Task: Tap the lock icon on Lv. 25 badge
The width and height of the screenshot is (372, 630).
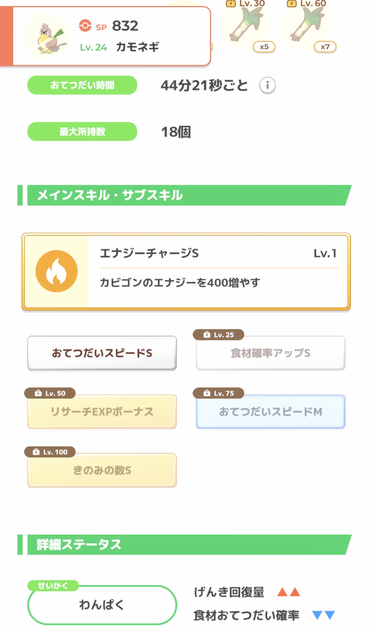Action: [207, 335]
